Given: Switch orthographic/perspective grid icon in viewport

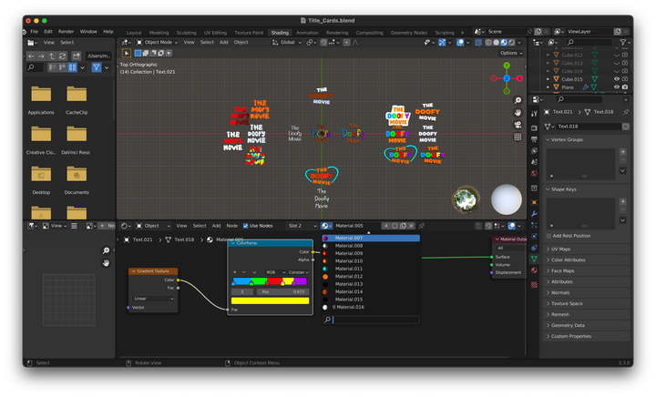Looking at the screenshot, I should click(518, 137).
